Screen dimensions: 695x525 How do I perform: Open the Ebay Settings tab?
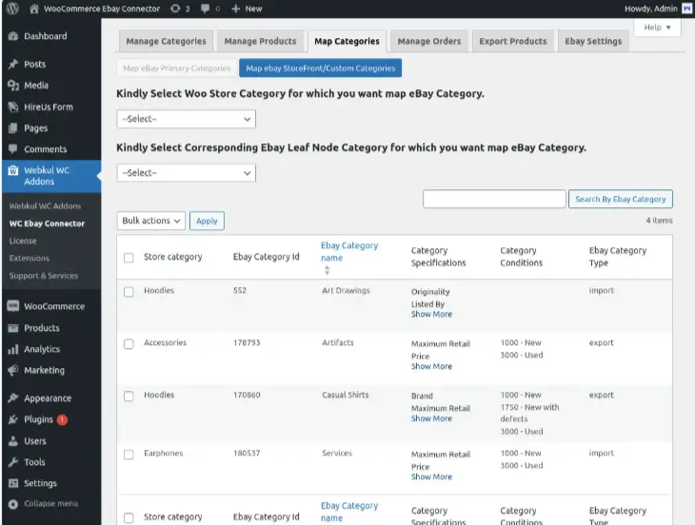point(592,41)
